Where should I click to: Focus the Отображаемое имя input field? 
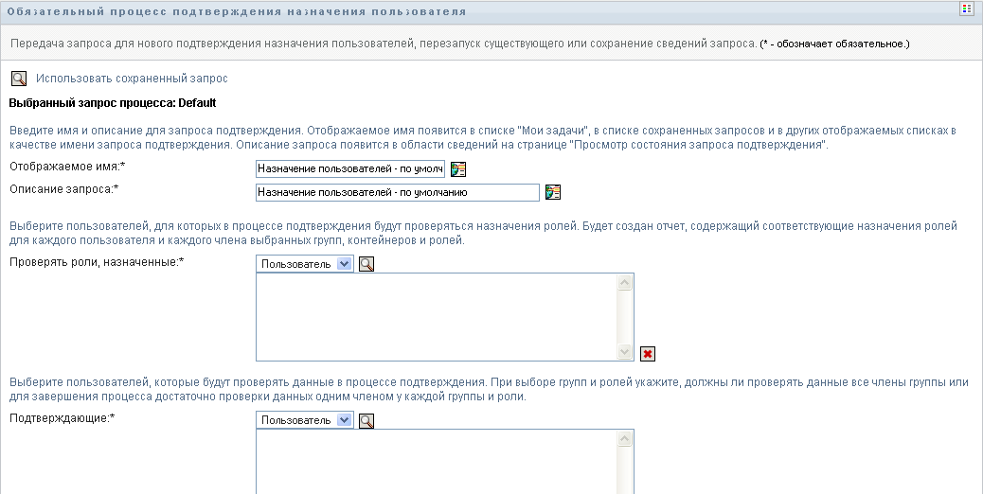[350, 169]
